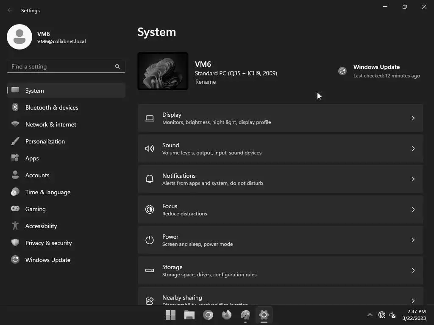Viewport: 434px width, 325px height.
Task: Expand the Display settings chevron
Action: click(413, 118)
